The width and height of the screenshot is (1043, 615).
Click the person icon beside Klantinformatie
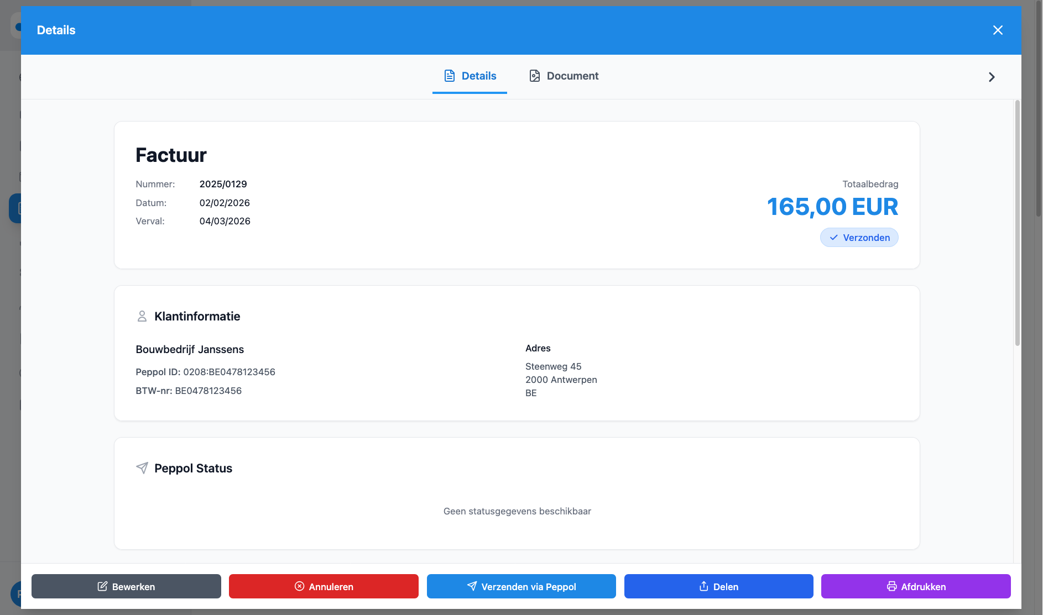142,316
